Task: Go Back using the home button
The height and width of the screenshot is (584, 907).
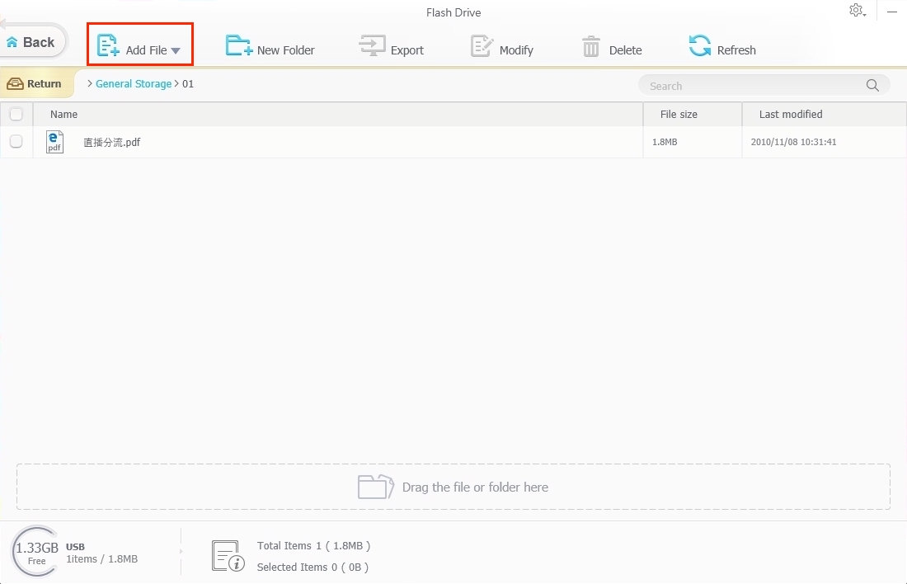Action: click(x=32, y=42)
